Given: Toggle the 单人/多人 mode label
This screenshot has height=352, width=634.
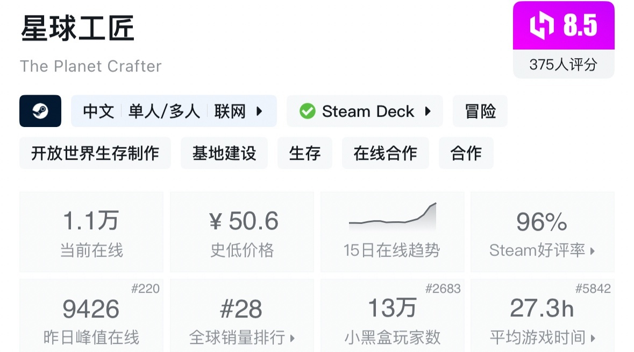Looking at the screenshot, I should 164,111.
